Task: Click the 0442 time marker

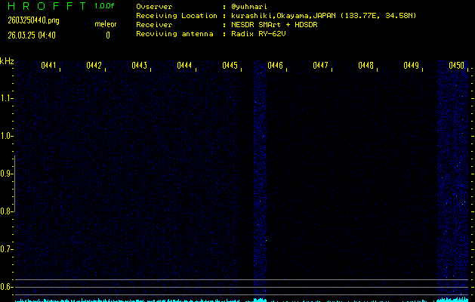Action: (x=94, y=66)
